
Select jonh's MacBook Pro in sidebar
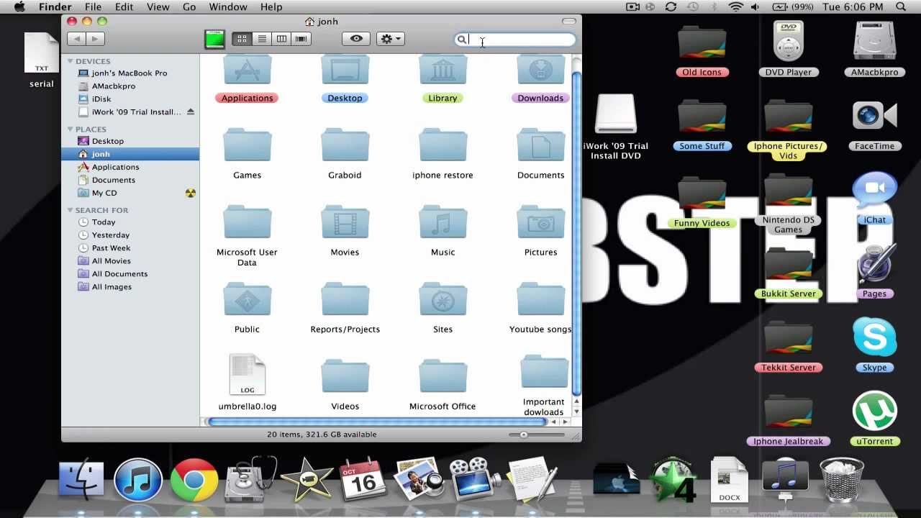130,73
